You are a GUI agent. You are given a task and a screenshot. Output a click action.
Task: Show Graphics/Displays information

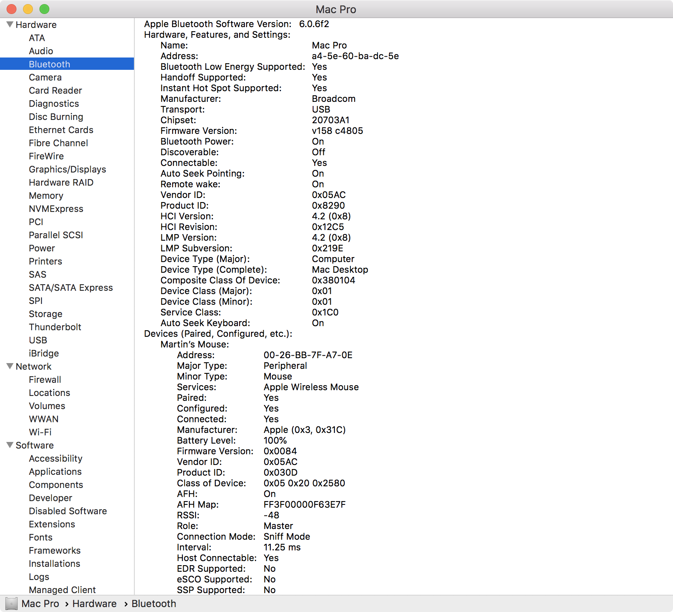[x=67, y=169]
